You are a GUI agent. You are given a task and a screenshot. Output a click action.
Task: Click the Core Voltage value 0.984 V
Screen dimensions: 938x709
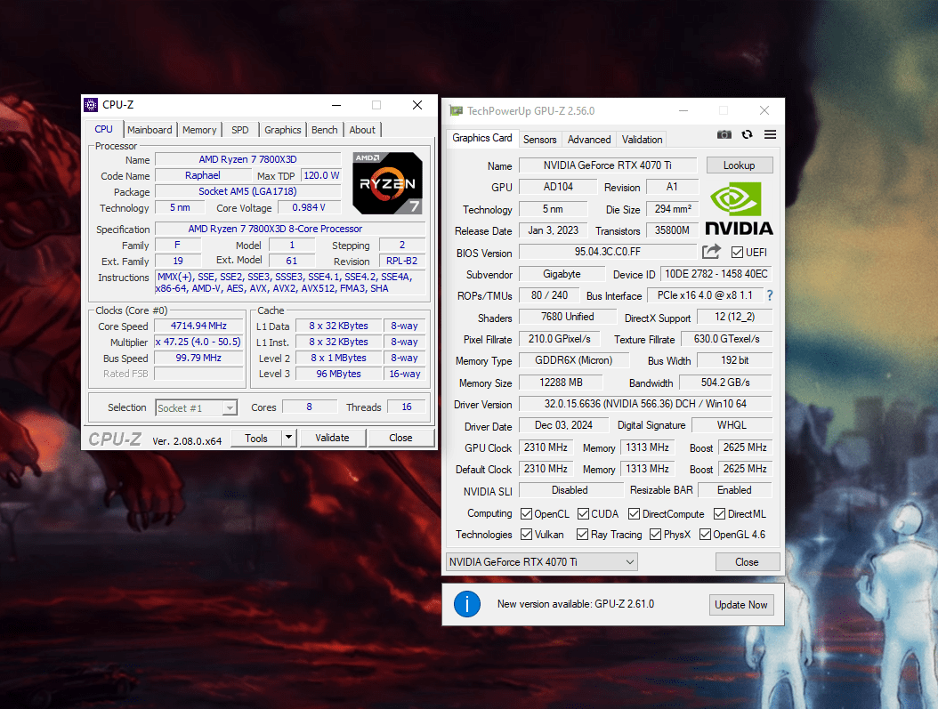click(x=309, y=207)
